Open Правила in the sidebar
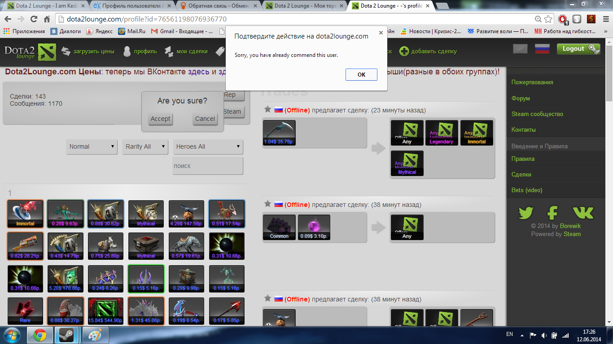The height and width of the screenshot is (344, 613). (523, 159)
